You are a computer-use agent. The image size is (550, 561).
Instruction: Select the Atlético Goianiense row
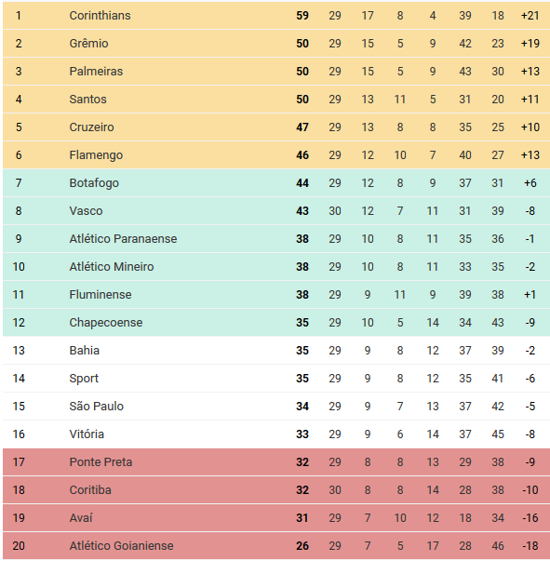pyautogui.click(x=276, y=545)
